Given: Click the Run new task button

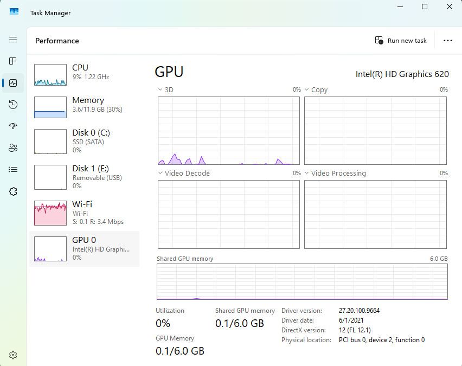Looking at the screenshot, I should click(401, 41).
